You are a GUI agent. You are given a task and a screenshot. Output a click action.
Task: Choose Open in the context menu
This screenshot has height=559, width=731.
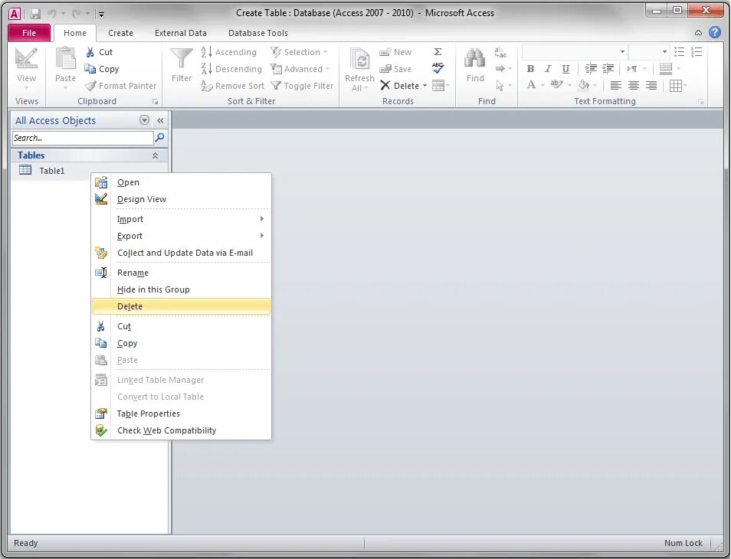(x=182, y=182)
